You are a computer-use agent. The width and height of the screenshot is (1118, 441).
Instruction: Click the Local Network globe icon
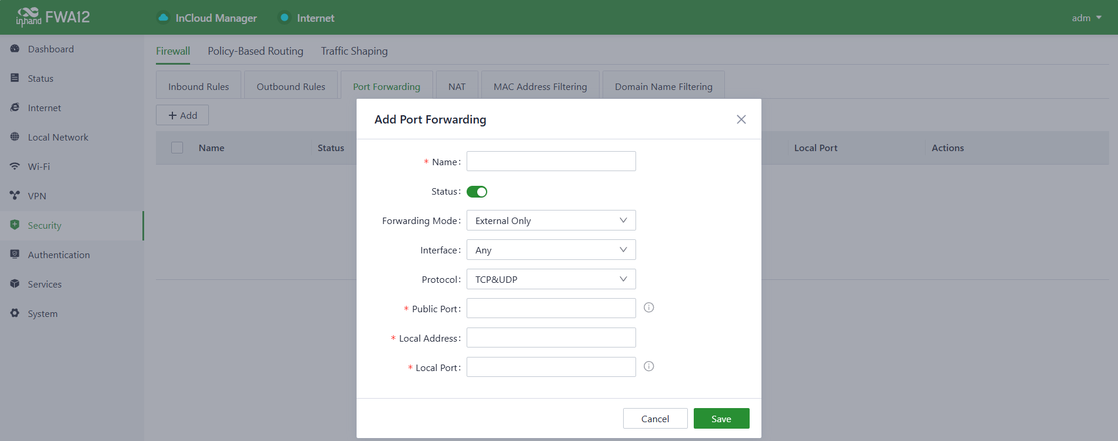coord(15,137)
